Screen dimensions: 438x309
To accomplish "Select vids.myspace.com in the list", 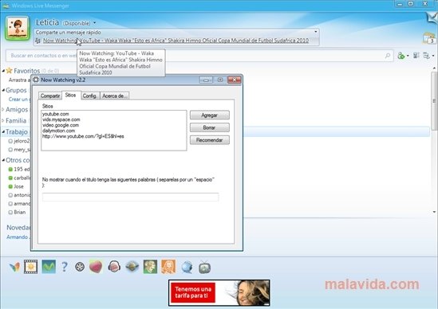I will (x=61, y=119).
